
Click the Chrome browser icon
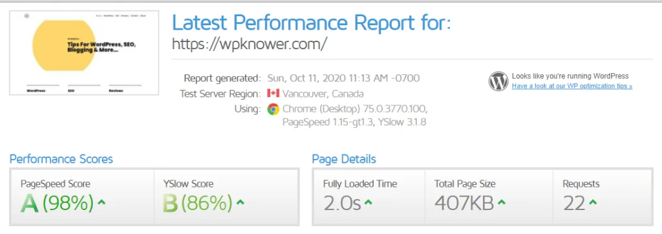point(273,109)
